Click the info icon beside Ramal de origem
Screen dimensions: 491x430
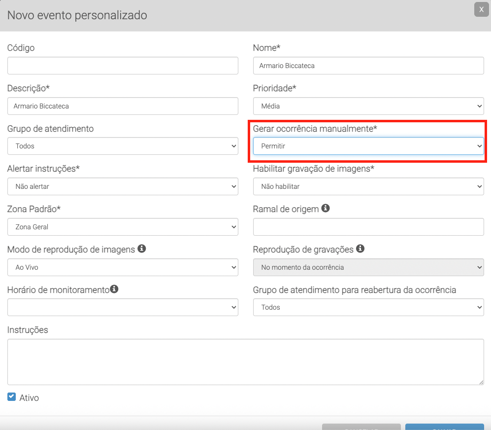(x=326, y=209)
